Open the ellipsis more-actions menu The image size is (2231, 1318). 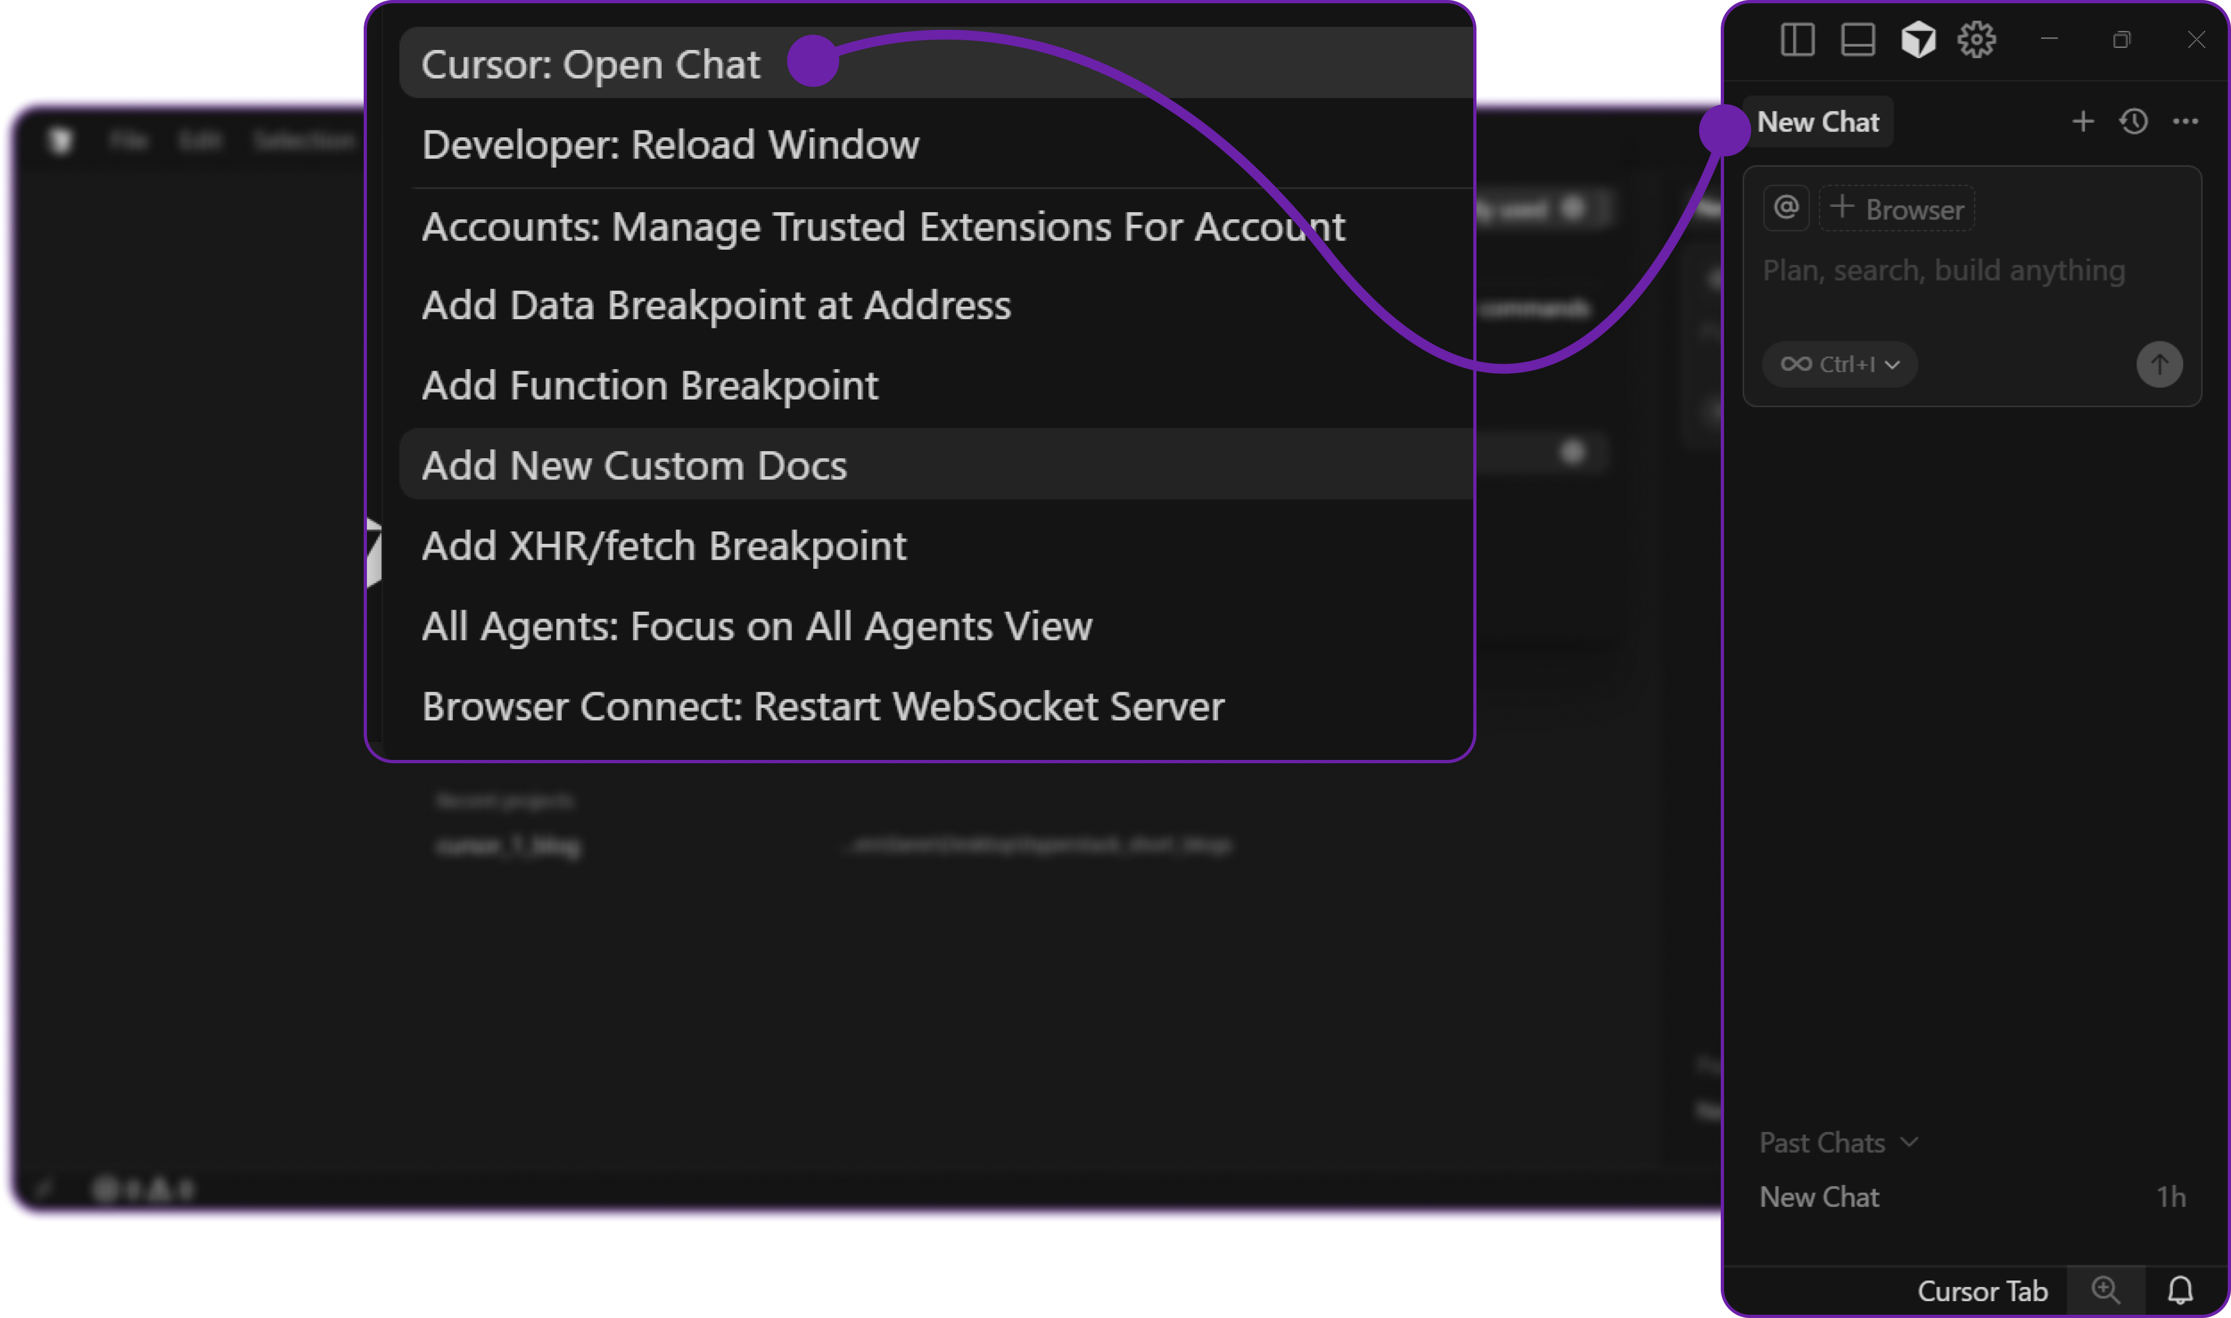(2186, 122)
